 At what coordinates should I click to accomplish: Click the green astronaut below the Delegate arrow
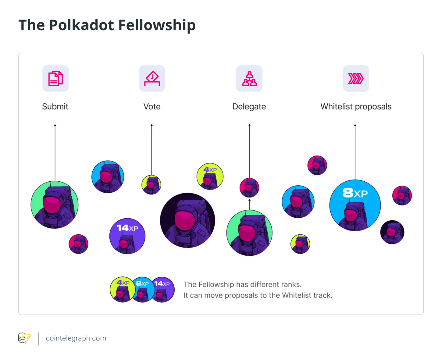pos(249,233)
